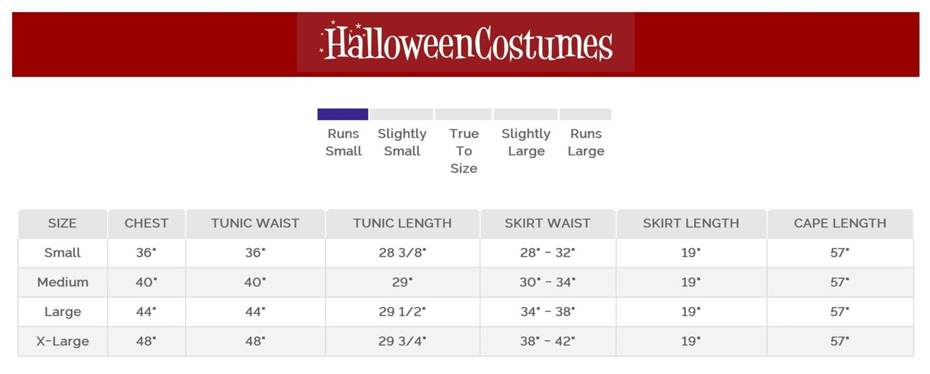Click the Slightly Large fit segment

(525, 114)
